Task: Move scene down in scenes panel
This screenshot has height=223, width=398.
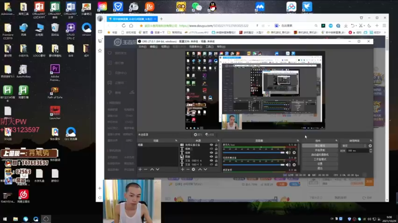Action: click(157, 169)
